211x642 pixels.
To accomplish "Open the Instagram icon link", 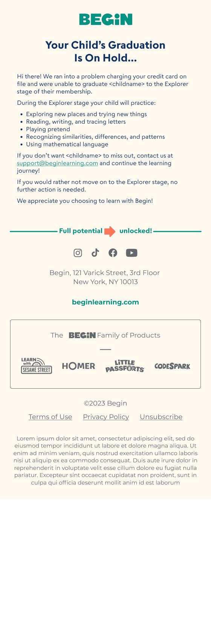I will [78, 253].
